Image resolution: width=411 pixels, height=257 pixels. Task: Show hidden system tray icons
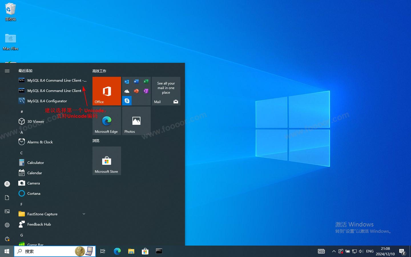(334, 251)
